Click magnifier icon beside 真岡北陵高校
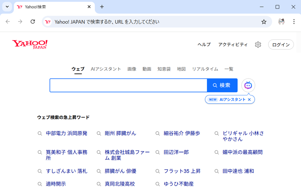Viewport: 301px width, 196px height. 99,184
